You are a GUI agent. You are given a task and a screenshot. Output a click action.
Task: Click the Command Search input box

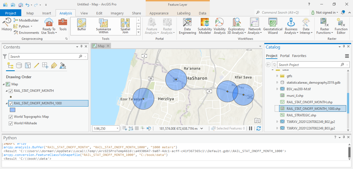tap(281, 13)
